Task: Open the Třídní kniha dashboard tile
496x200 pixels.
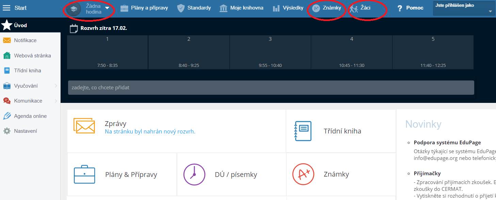Action: [341, 131]
